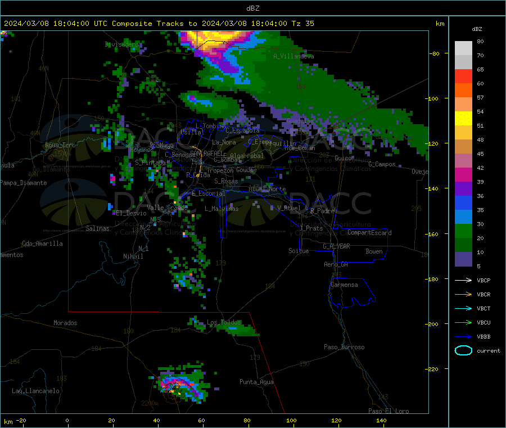The image size is (506, 428).
Task: Click the Pampa_Diamante map label
Action: [x=24, y=183]
